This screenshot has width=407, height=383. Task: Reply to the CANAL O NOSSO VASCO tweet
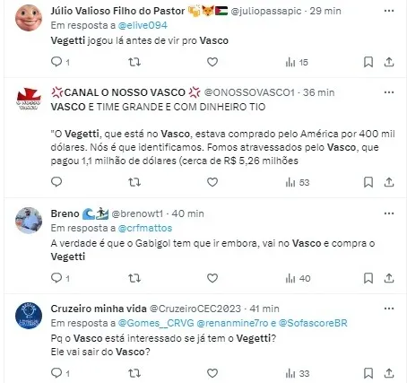coord(56,181)
